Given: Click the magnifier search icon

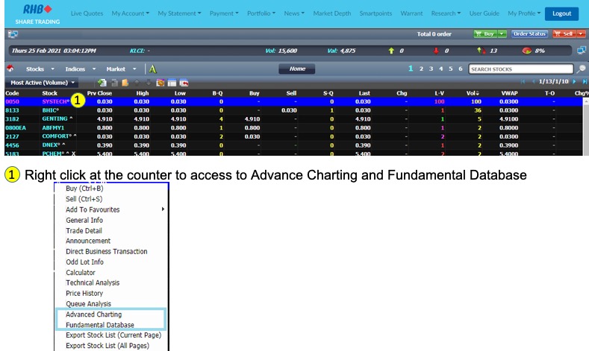Looking at the screenshot, I should [581, 69].
